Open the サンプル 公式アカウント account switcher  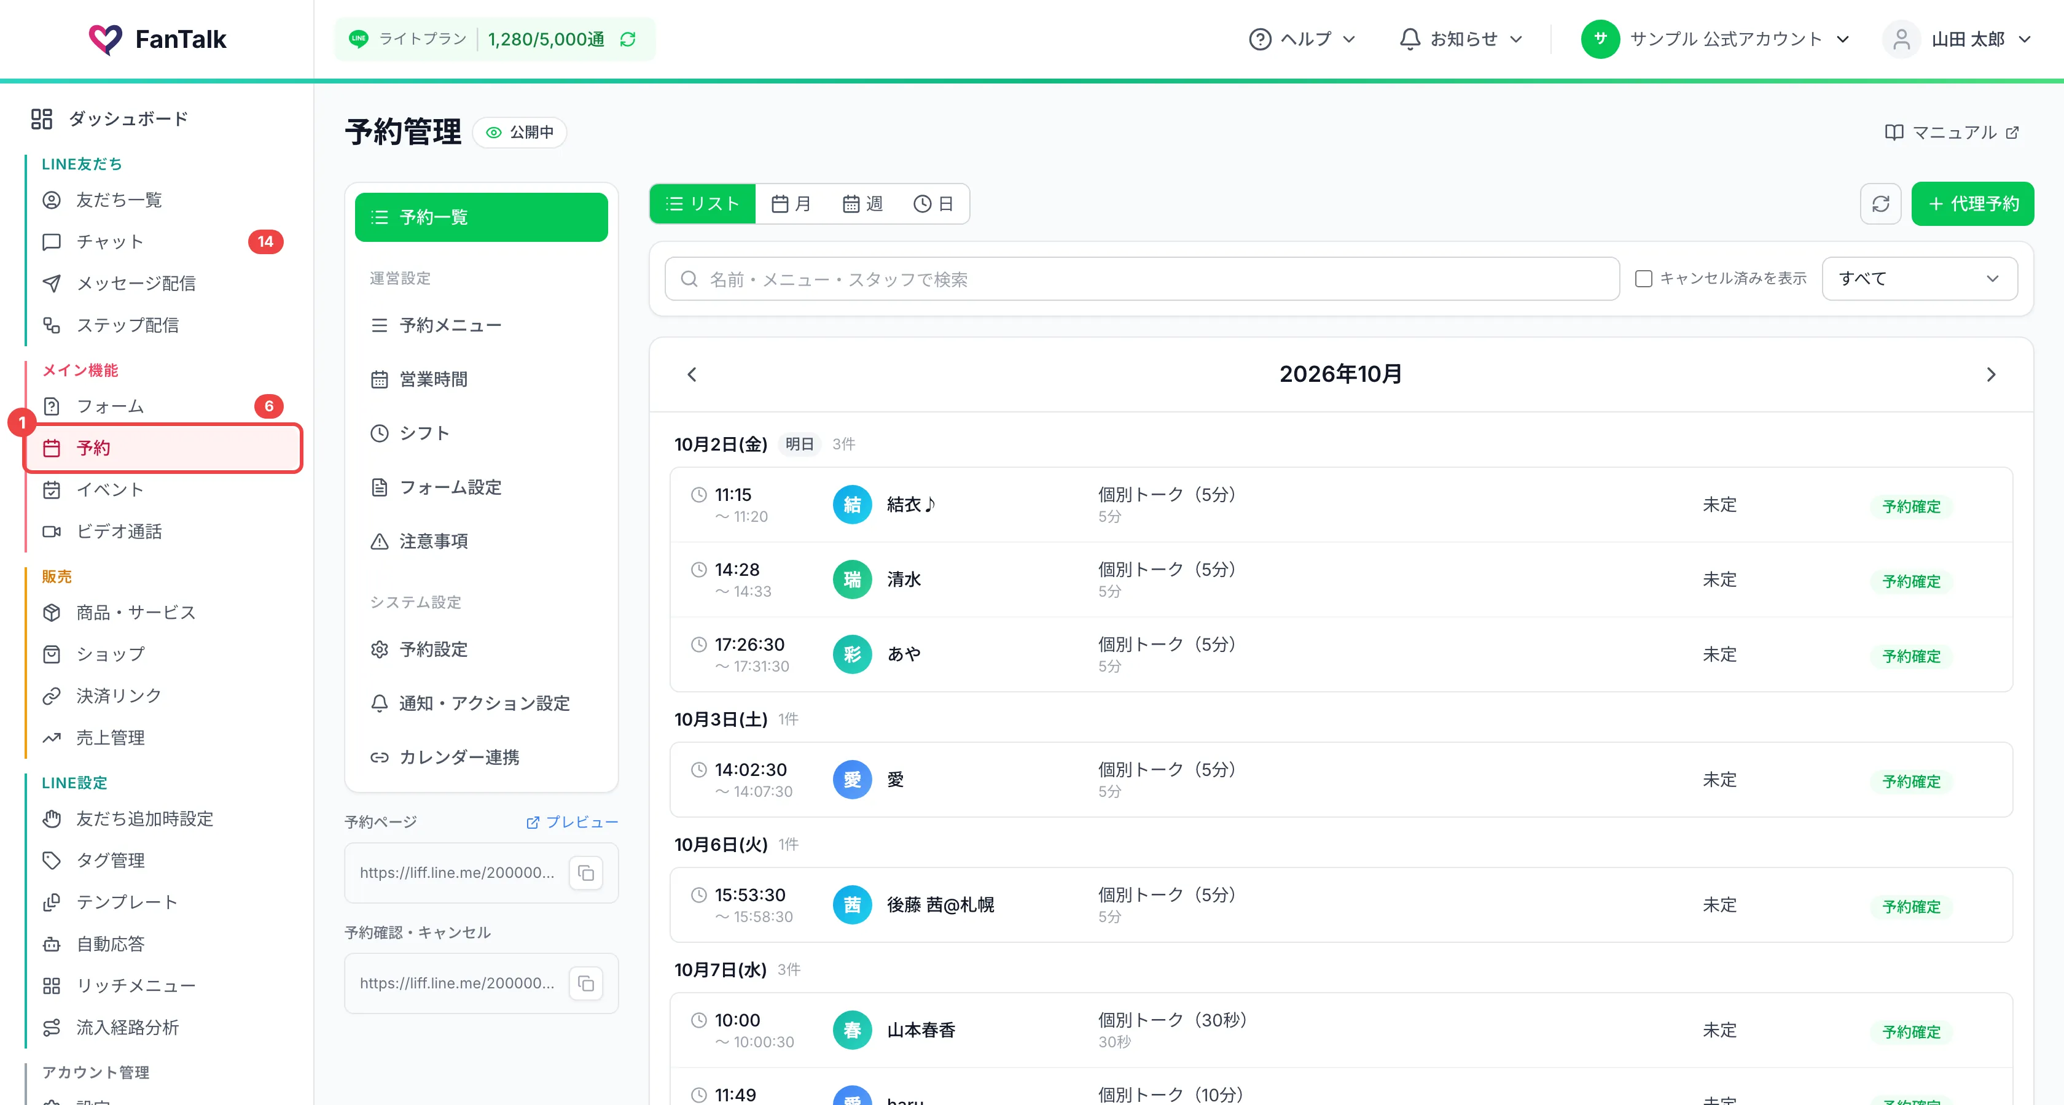(1716, 39)
